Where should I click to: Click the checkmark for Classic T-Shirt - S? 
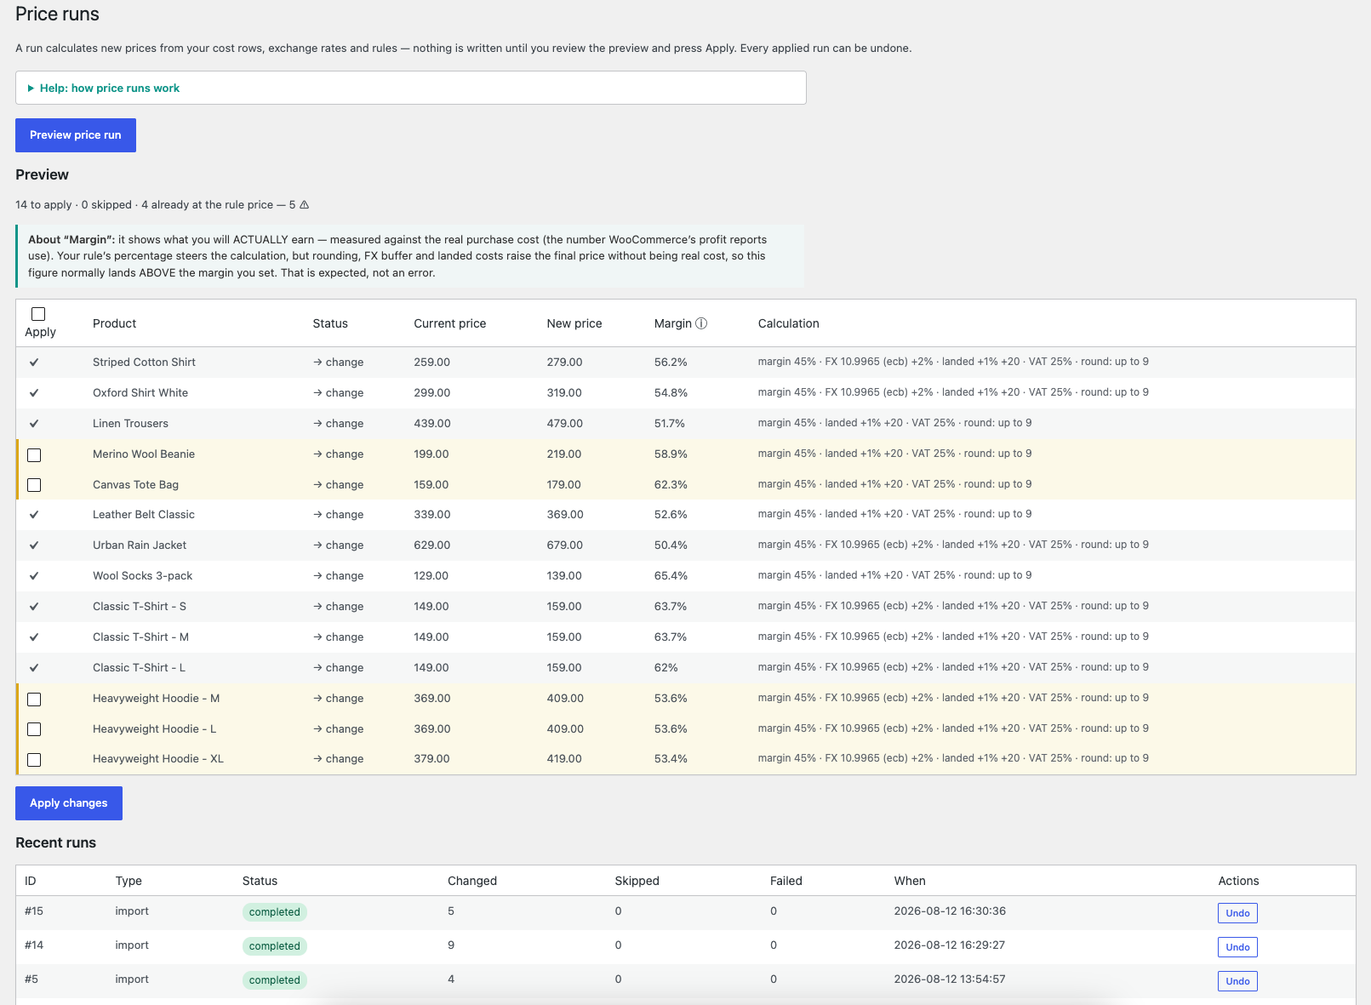click(x=34, y=607)
